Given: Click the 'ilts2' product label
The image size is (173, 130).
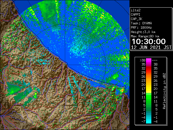Looking at the screenshot, I should (x=136, y=10).
